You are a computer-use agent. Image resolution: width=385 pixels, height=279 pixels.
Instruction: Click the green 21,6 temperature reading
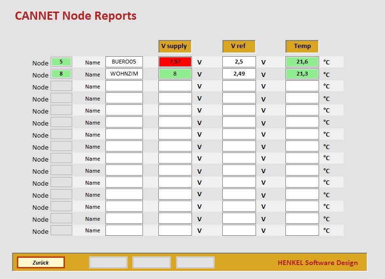(301, 62)
